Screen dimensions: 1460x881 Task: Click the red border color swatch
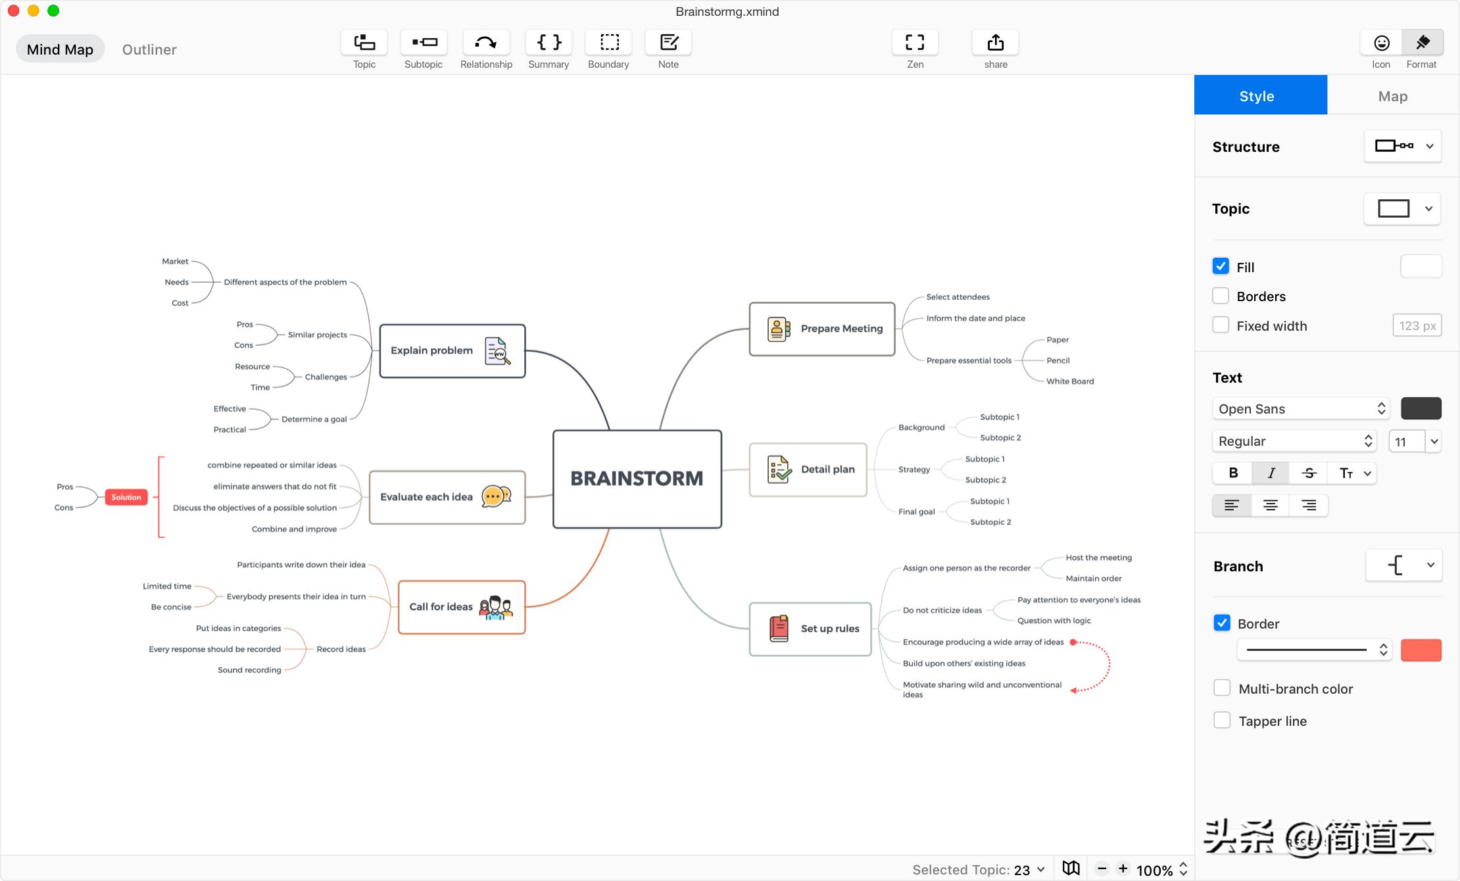click(x=1421, y=650)
